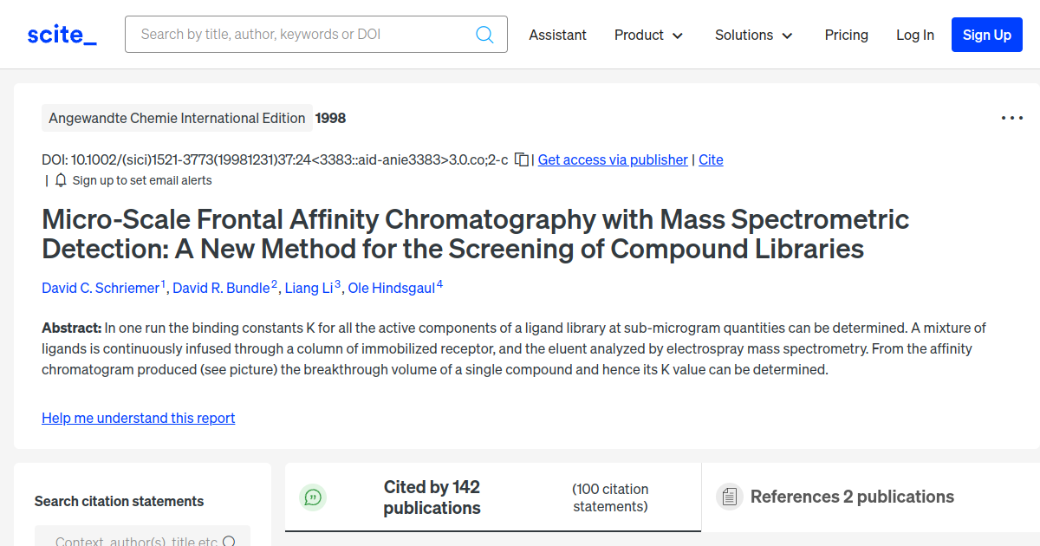The height and width of the screenshot is (546, 1040).
Task: Open author David C. Schriemer's profile
Action: coord(101,288)
